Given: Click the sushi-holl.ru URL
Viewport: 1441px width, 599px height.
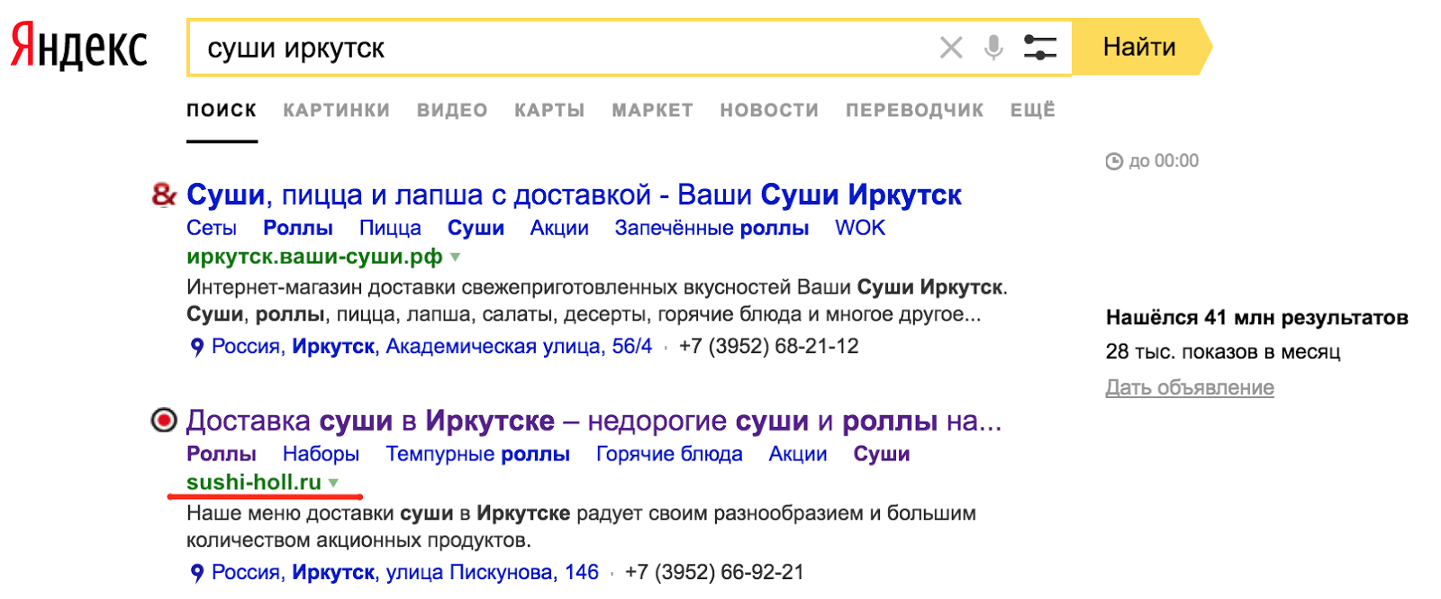Looking at the screenshot, I should coord(254,483).
